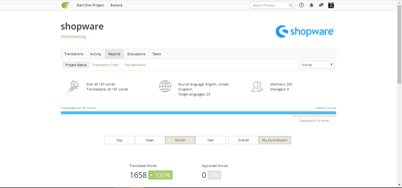The width and height of the screenshot is (402, 188).
Task: Click the 'Target languages: 23' text
Action: pos(194,94)
